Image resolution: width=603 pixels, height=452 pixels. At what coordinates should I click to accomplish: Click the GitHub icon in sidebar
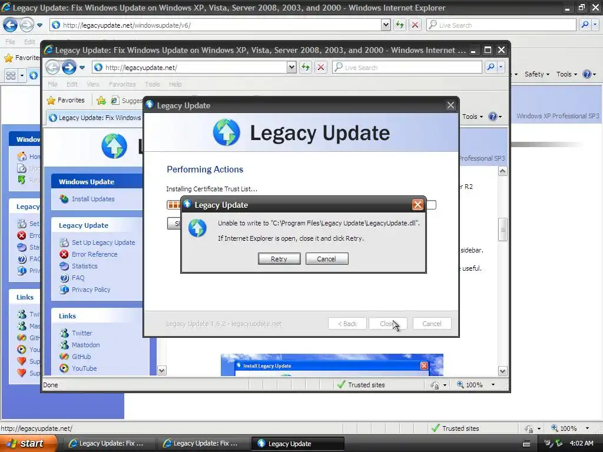[64, 357]
